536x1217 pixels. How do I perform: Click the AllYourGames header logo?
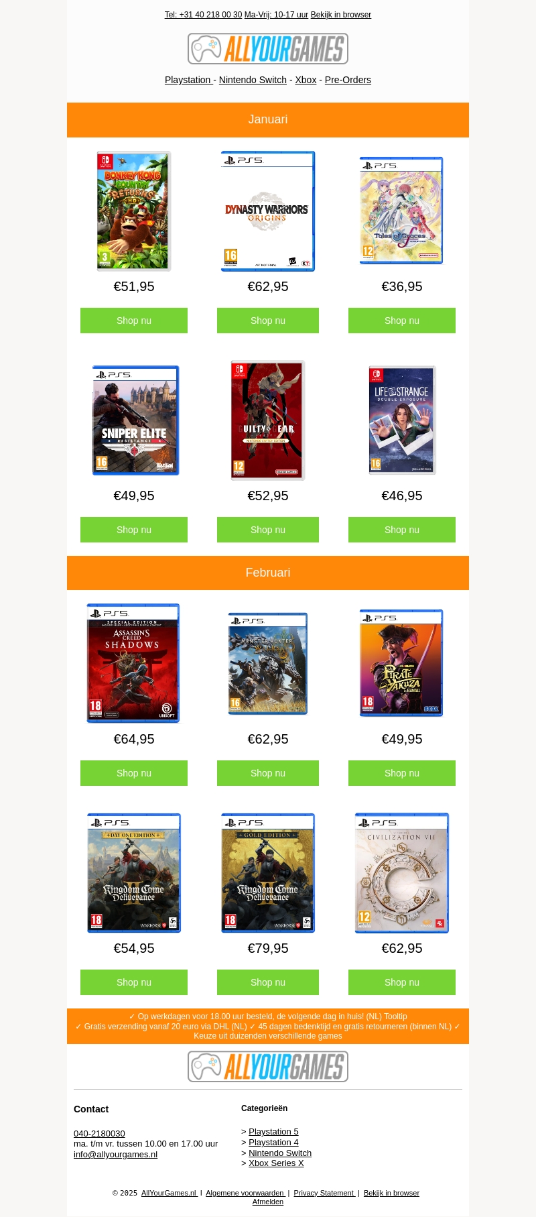[268, 49]
